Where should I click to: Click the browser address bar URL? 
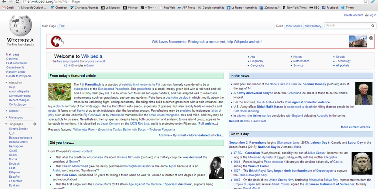(x=54, y=2)
